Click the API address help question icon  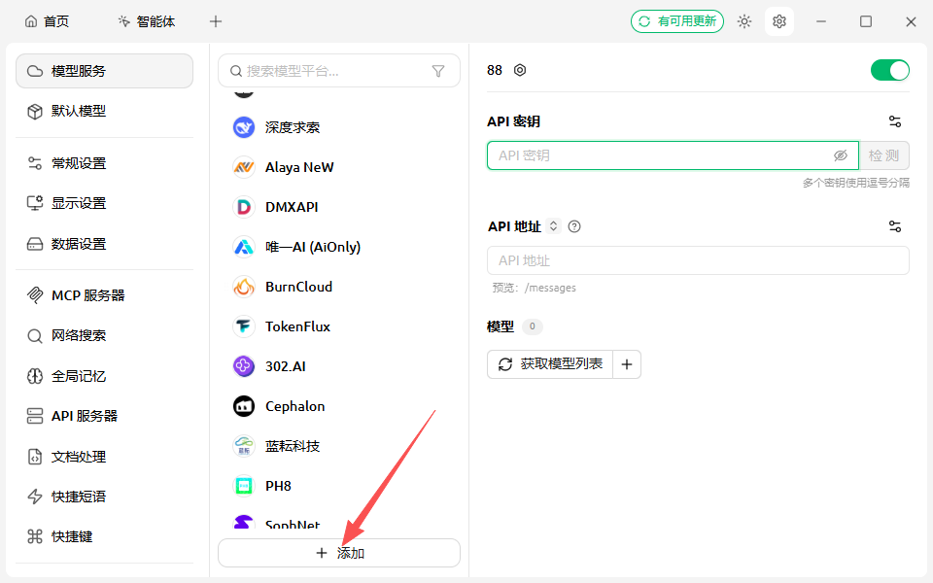[574, 226]
